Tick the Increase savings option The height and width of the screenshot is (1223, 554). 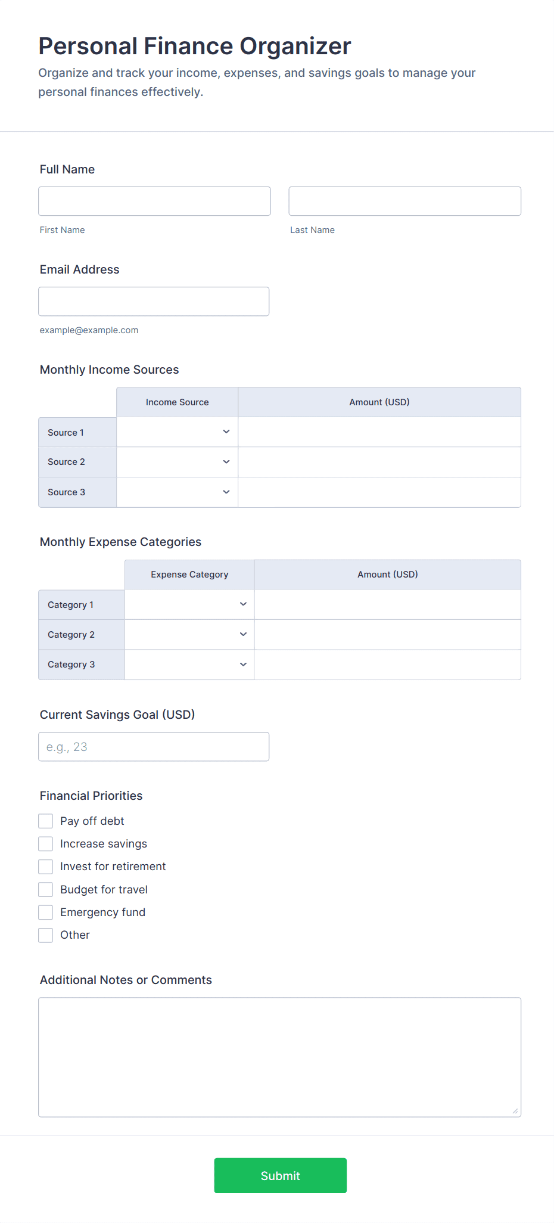[x=46, y=844]
